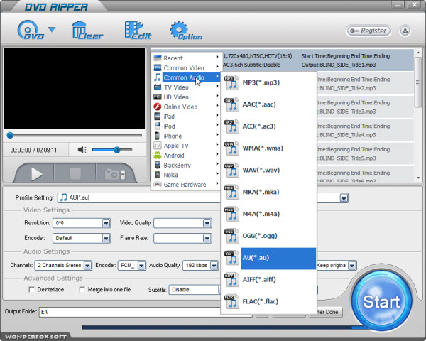
Task: Select the BLIND_SIDE_Title3.mp3 row
Action: [366, 107]
